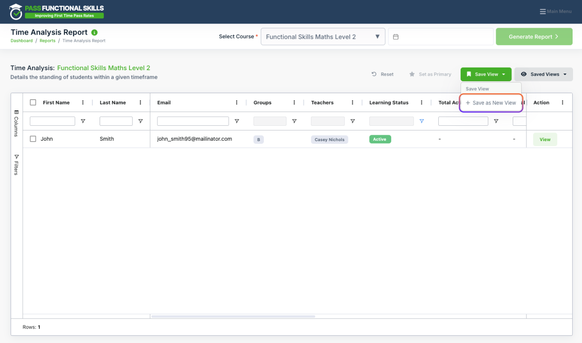Image resolution: width=582 pixels, height=343 pixels.
Task: Expand the Select Course dropdown
Action: pos(323,37)
